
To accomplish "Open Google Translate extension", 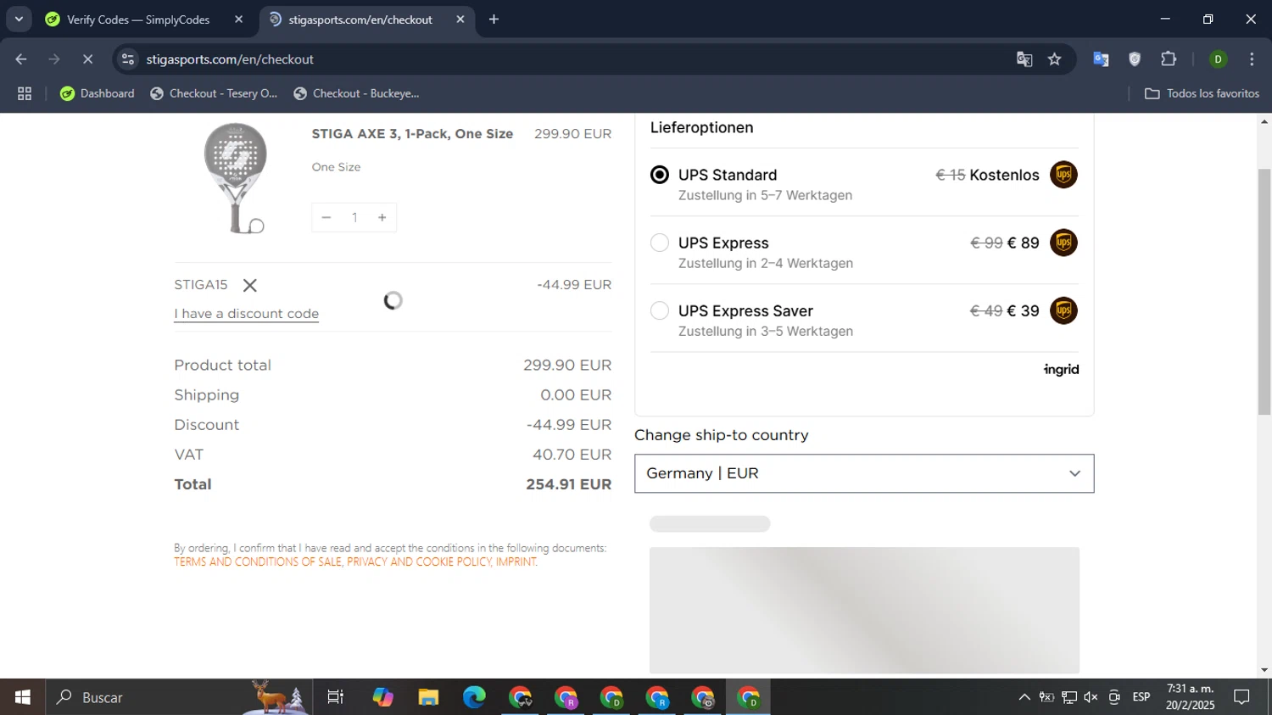I will 1101,59.
